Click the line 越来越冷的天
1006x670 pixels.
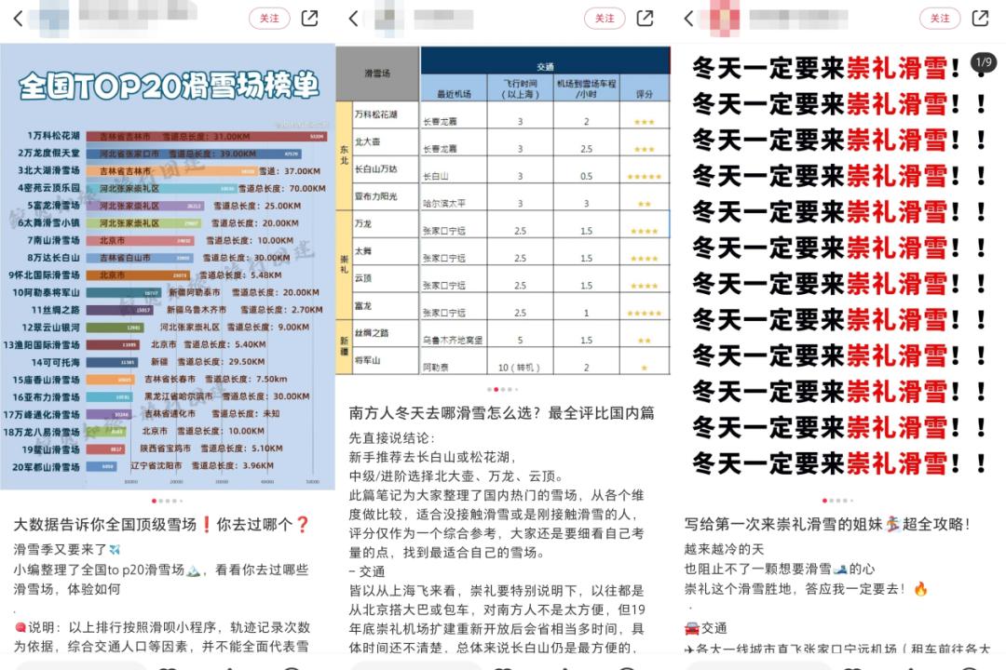725,549
